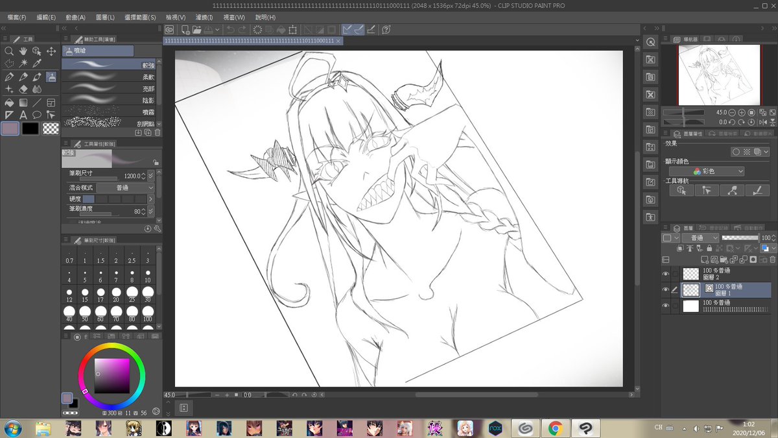
Task: Open layer blend mode 普通 dropdown
Action: click(700, 237)
